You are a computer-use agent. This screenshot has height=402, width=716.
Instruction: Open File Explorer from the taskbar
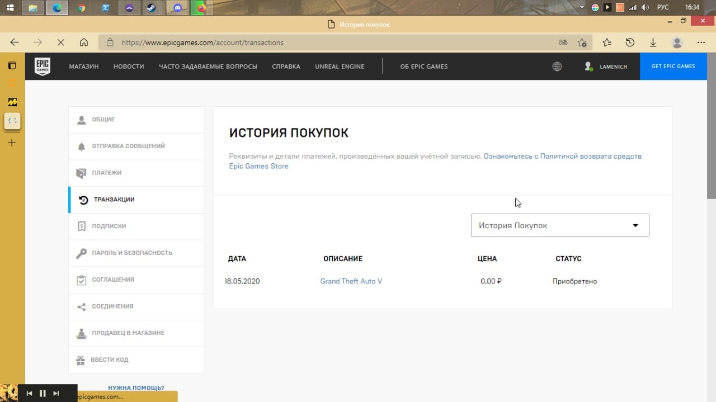(33, 8)
